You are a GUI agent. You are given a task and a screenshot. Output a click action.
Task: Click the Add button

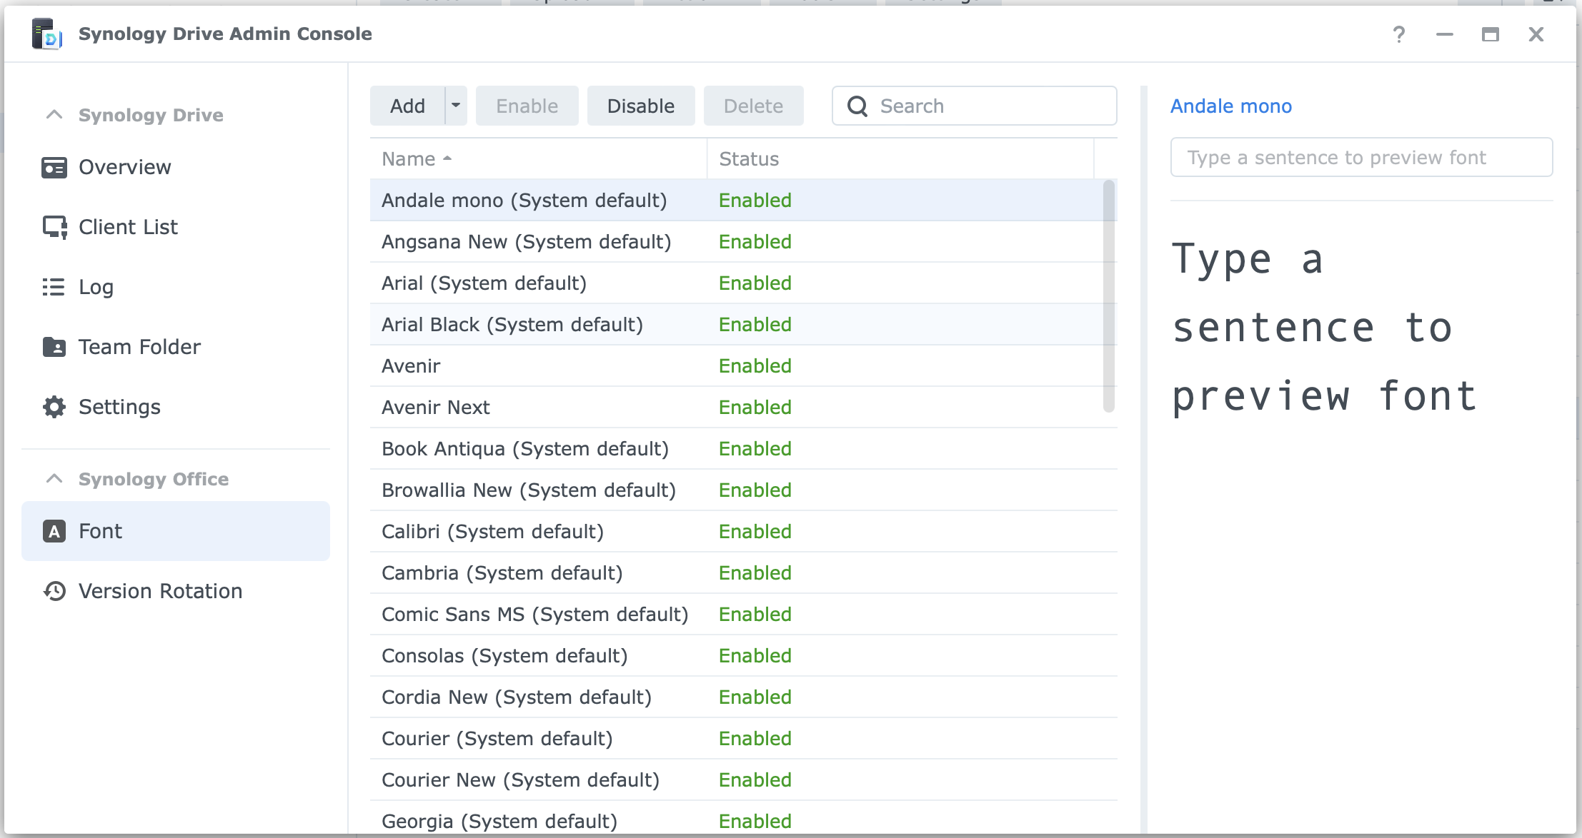click(x=407, y=106)
